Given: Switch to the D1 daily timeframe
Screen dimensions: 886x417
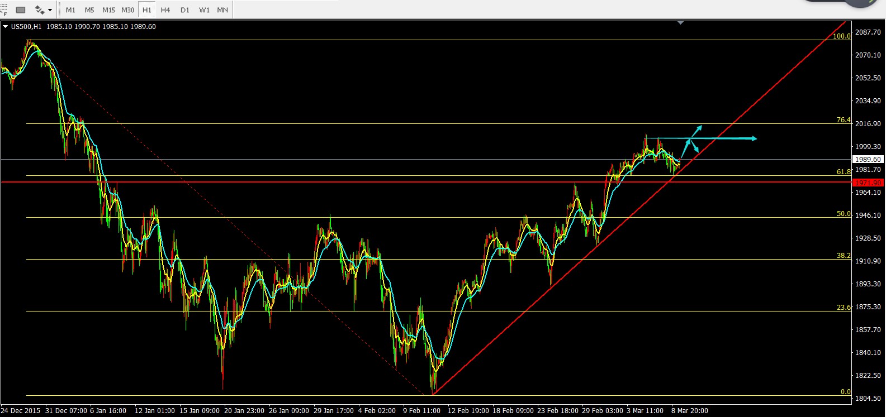Looking at the screenshot, I should tap(185, 10).
